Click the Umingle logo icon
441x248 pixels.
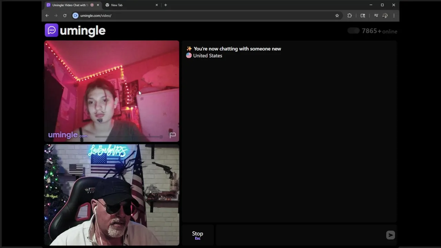(51, 30)
